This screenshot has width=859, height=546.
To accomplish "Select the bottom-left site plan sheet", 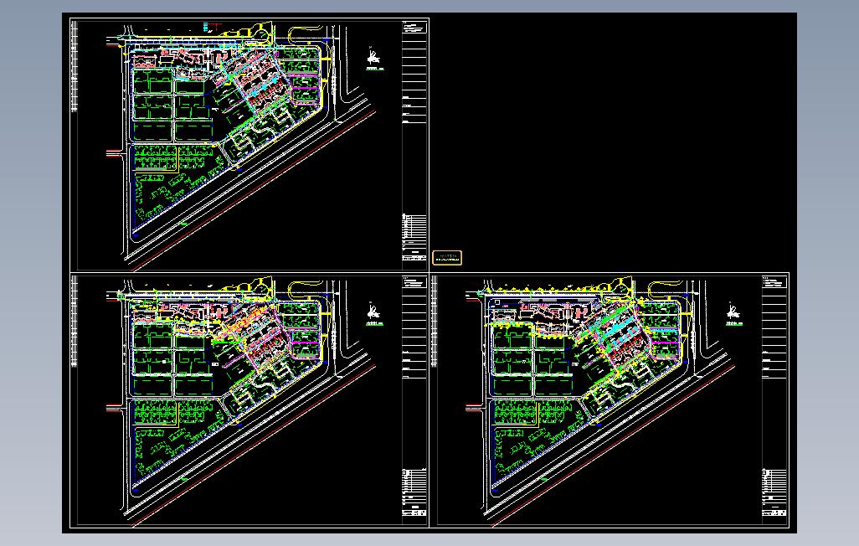I will [249, 400].
